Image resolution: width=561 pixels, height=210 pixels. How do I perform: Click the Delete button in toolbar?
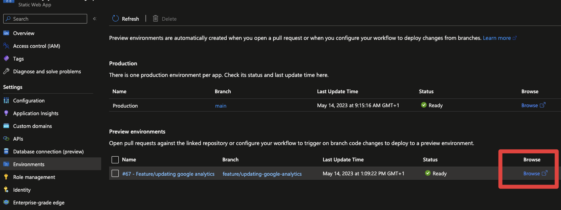click(164, 19)
